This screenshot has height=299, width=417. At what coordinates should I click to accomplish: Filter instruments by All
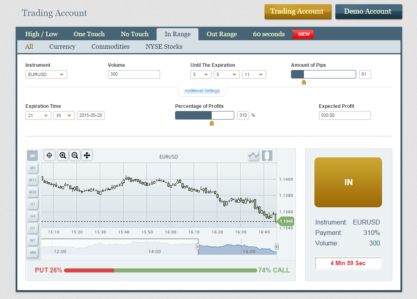[x=29, y=47]
